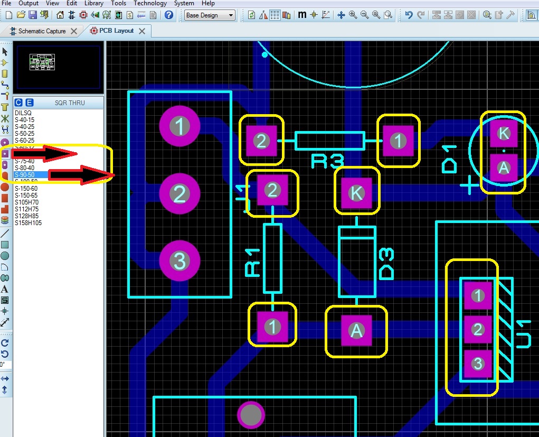Screen dimensions: 539x437
Task: Toggle the grid dots display
Action: point(275,15)
